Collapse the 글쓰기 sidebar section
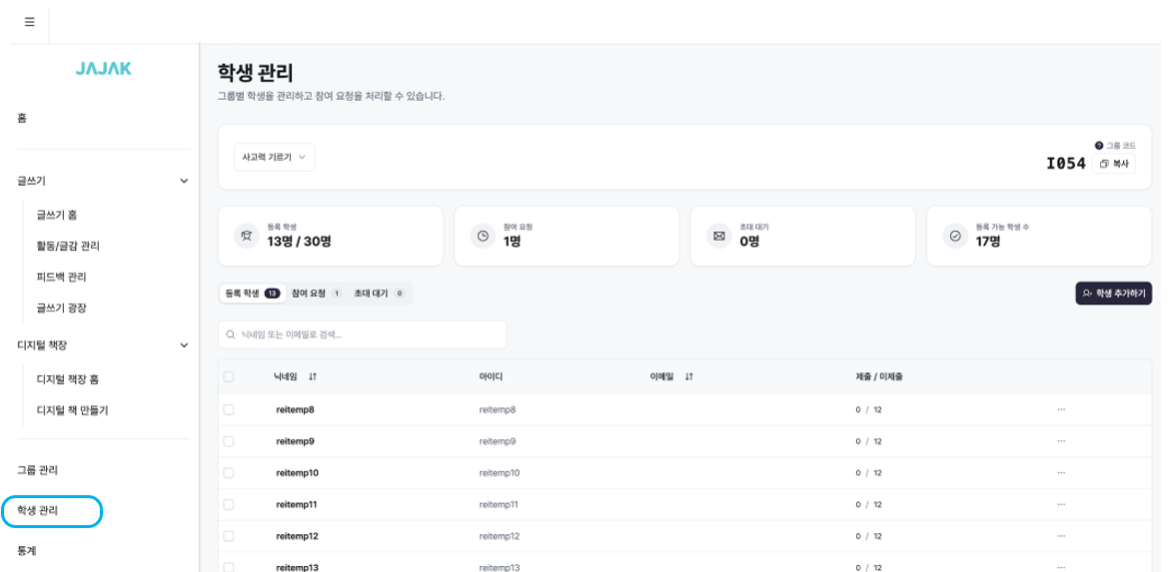The height and width of the screenshot is (572, 1172). click(184, 181)
